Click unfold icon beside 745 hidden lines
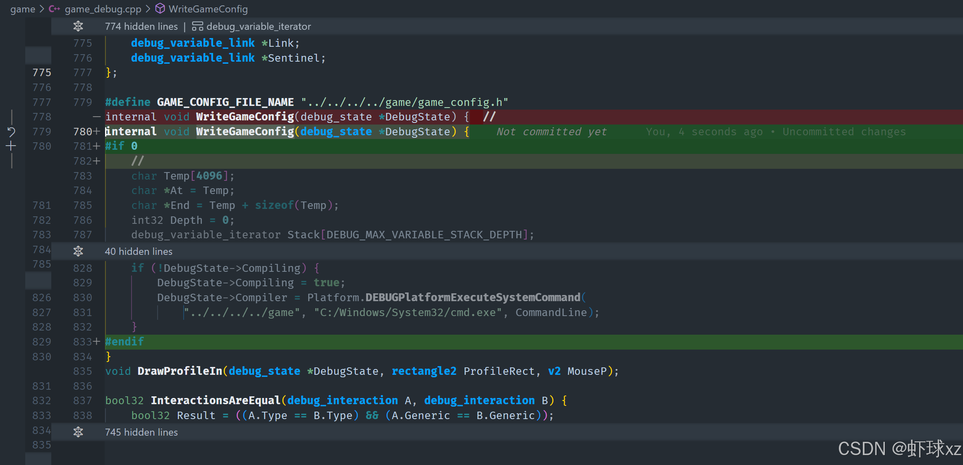963x465 pixels. 78,432
